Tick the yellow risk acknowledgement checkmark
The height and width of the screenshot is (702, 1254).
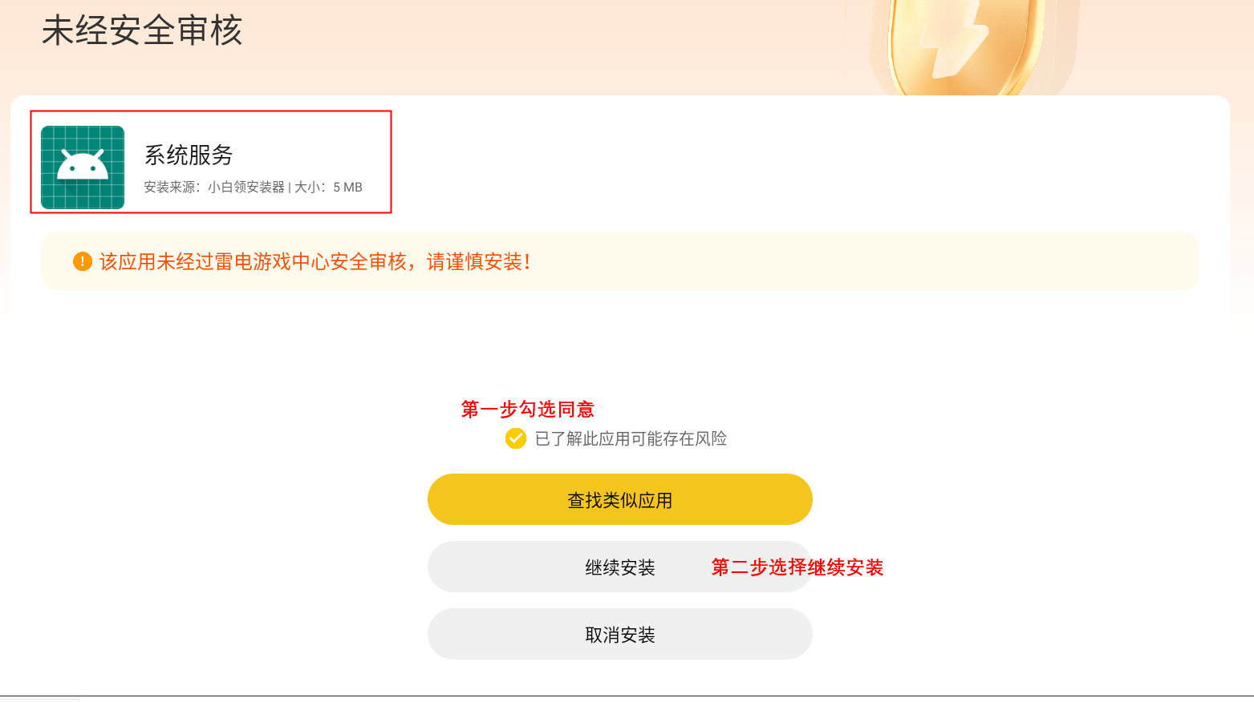pos(515,438)
